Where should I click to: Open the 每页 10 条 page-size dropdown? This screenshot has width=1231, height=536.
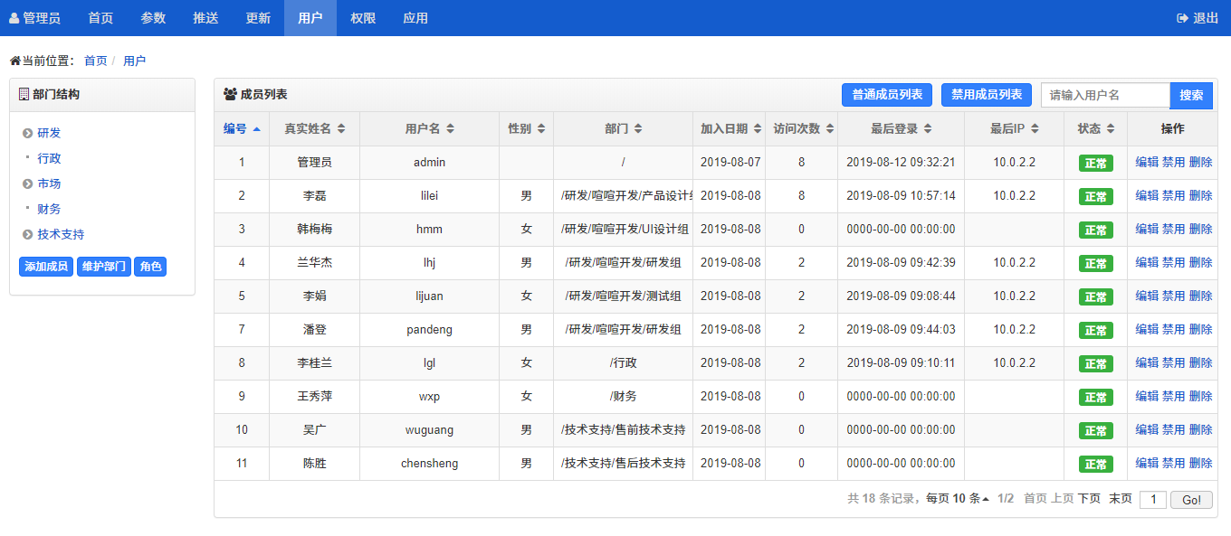(958, 499)
